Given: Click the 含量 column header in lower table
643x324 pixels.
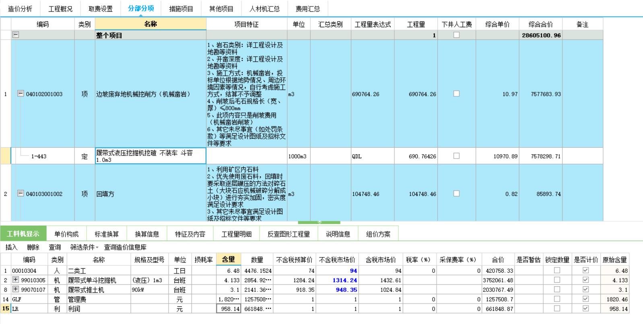Looking at the screenshot, I should tap(228, 259).
